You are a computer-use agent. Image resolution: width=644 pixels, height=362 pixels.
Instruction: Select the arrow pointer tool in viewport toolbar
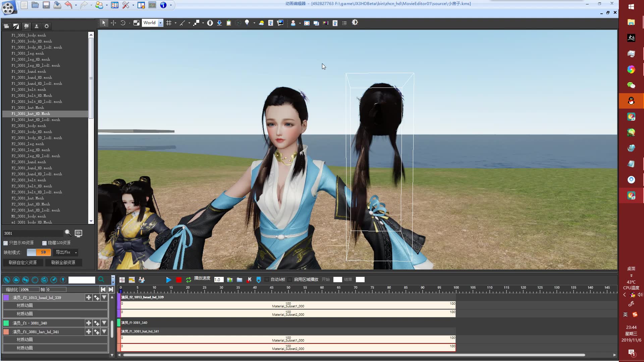point(104,23)
